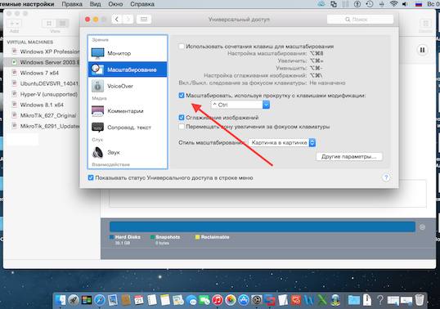Select Масштабирование in the sidebar

pyautogui.click(x=128, y=69)
